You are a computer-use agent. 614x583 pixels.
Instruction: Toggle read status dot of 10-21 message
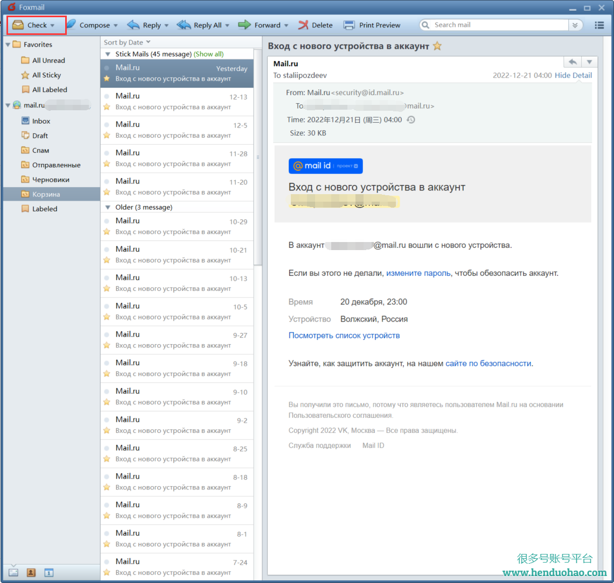[107, 250]
